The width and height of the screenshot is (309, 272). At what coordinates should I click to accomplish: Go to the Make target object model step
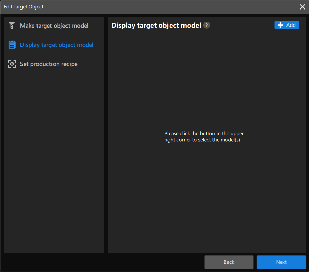pyautogui.click(x=54, y=26)
